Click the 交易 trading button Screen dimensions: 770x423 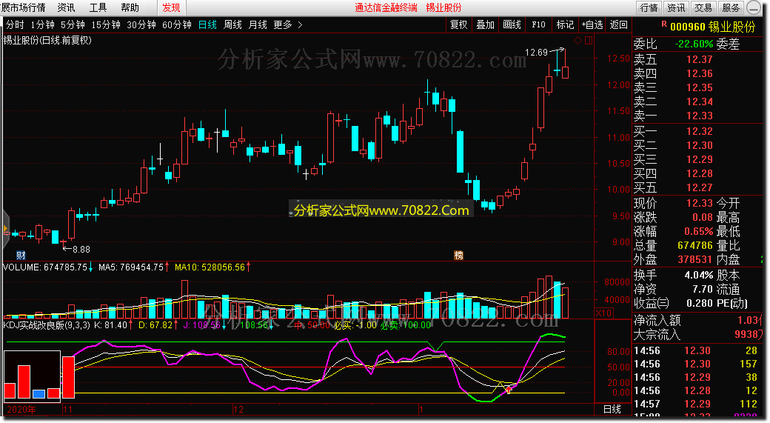click(x=703, y=8)
